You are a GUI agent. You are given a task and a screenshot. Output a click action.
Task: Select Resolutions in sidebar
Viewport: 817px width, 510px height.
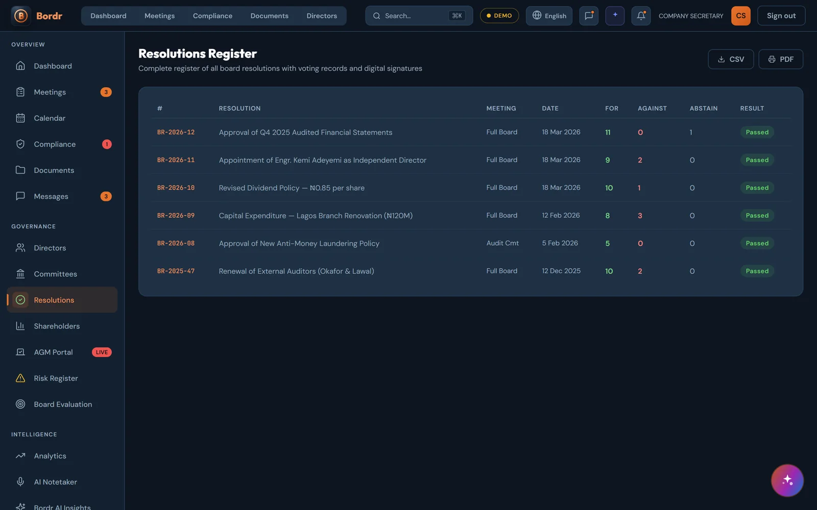coord(62,300)
